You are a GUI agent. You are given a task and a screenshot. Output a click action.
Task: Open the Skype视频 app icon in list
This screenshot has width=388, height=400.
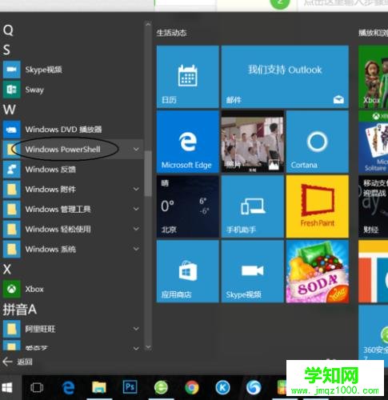coord(11,70)
